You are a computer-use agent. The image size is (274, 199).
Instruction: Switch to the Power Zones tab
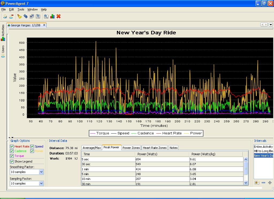point(131,148)
